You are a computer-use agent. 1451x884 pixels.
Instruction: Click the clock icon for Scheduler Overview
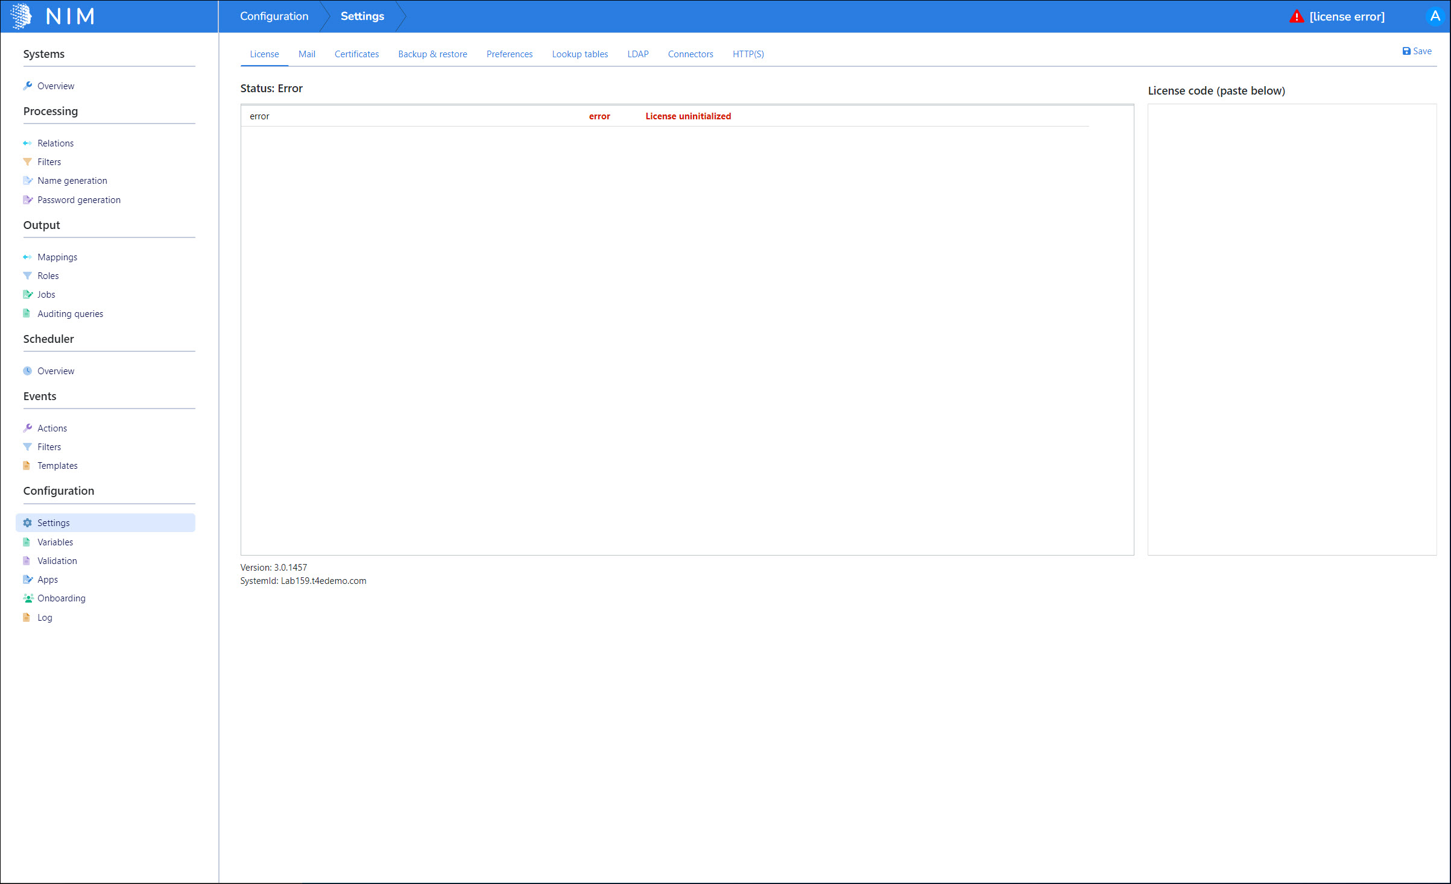click(27, 371)
